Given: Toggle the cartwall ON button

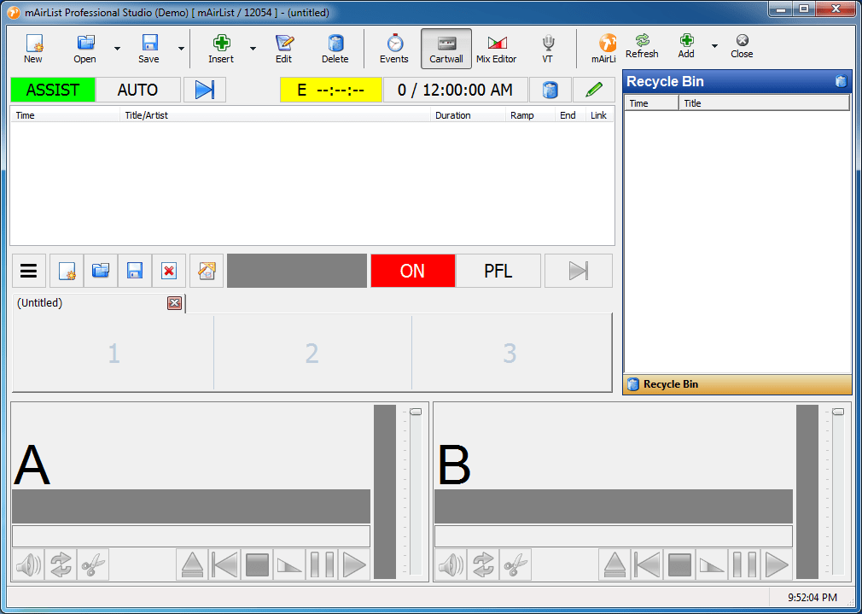Looking at the screenshot, I should (412, 271).
